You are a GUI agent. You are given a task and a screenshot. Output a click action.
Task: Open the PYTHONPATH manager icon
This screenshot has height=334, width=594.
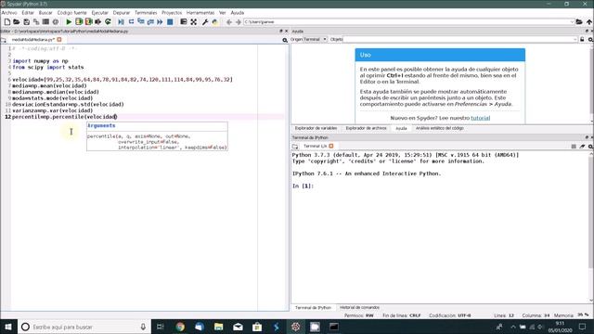214,22
